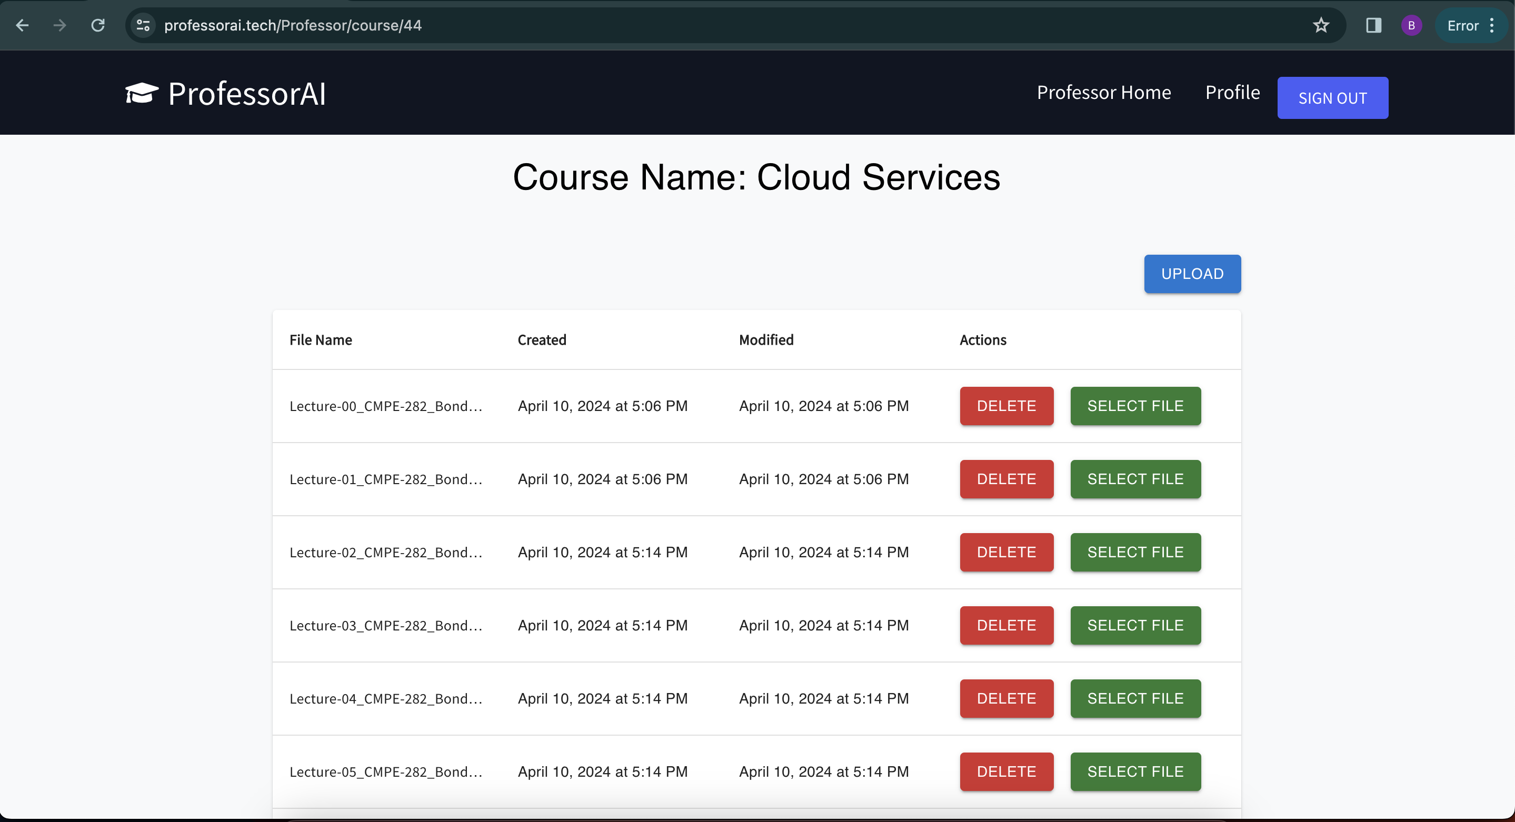Open the browser side panel icon

pos(1373,25)
